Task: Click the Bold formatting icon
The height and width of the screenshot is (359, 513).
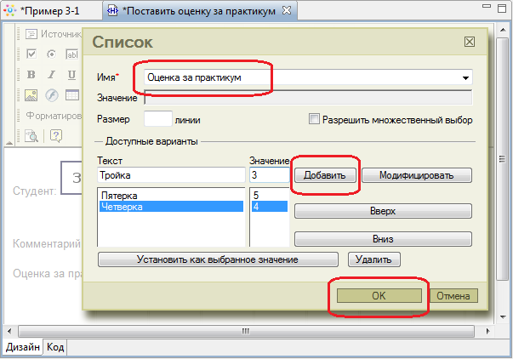Action: pos(31,75)
